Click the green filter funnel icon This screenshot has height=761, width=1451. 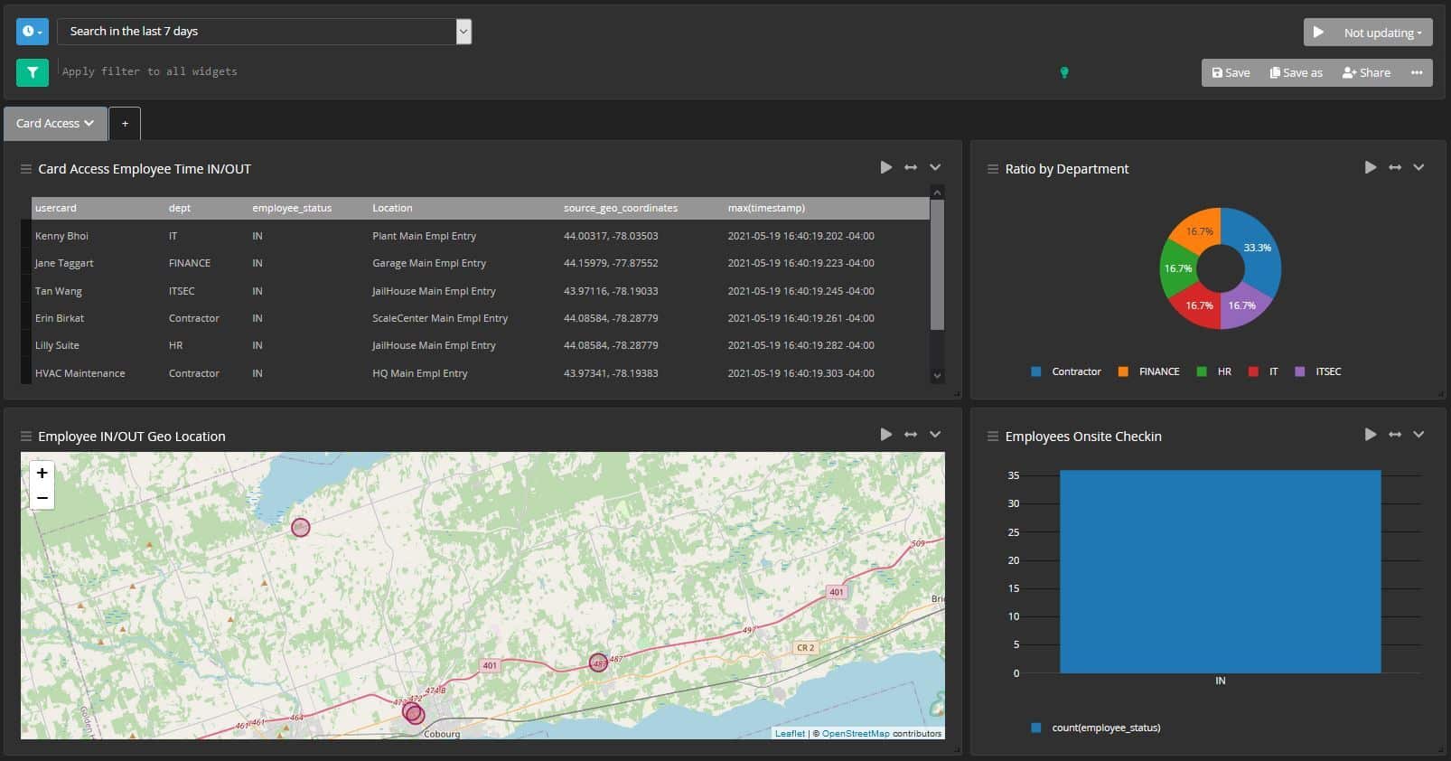[33, 72]
